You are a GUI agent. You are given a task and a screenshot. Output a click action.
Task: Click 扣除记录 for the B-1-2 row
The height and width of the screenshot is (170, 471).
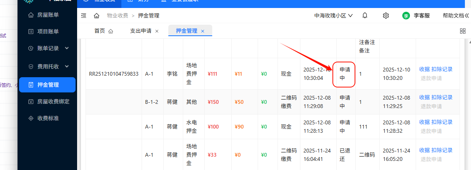(x=442, y=97)
